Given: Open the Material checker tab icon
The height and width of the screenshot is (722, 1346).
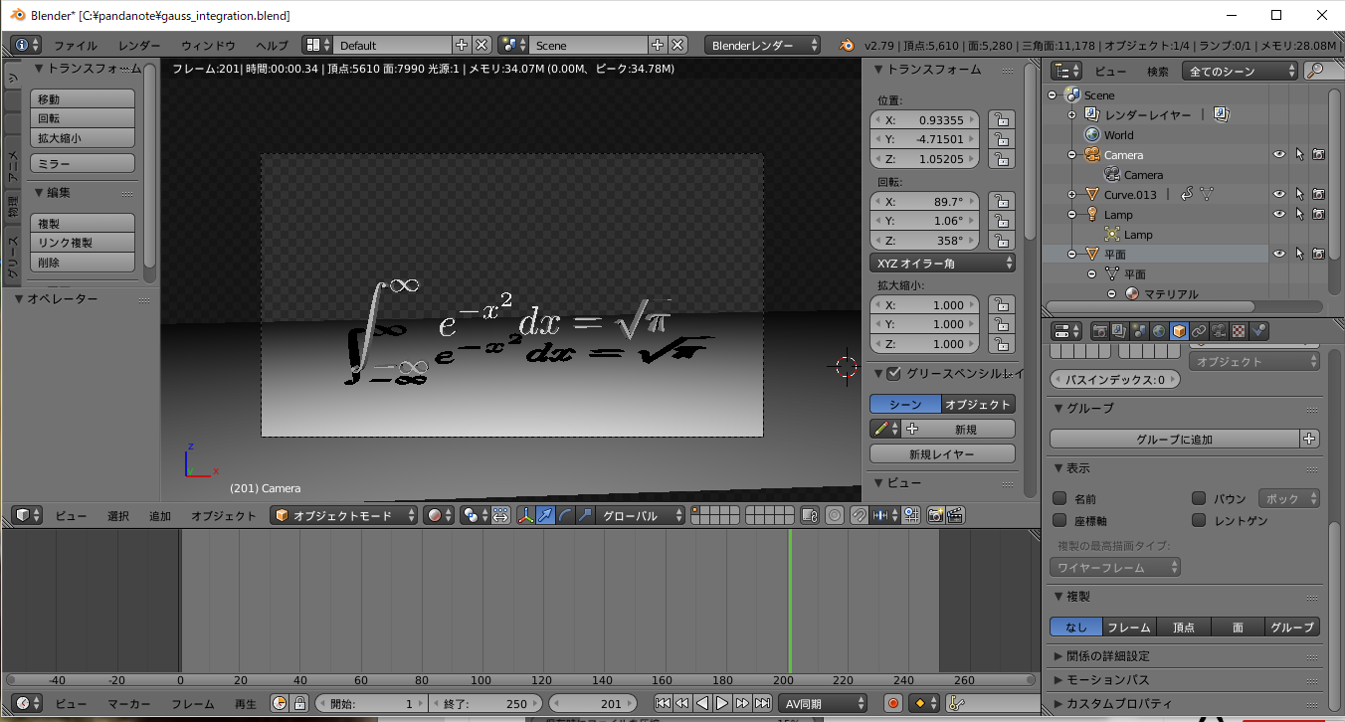Looking at the screenshot, I should pyautogui.click(x=1239, y=331).
